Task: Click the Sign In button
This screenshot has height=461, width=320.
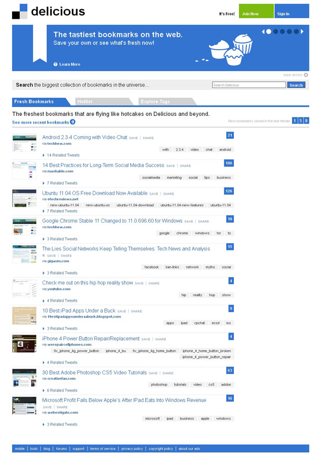Action: pyautogui.click(x=292, y=11)
